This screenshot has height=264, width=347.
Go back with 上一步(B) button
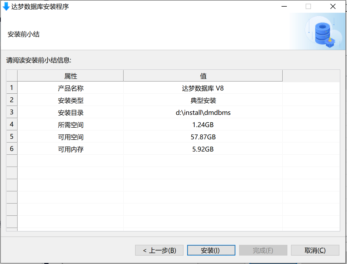159,250
